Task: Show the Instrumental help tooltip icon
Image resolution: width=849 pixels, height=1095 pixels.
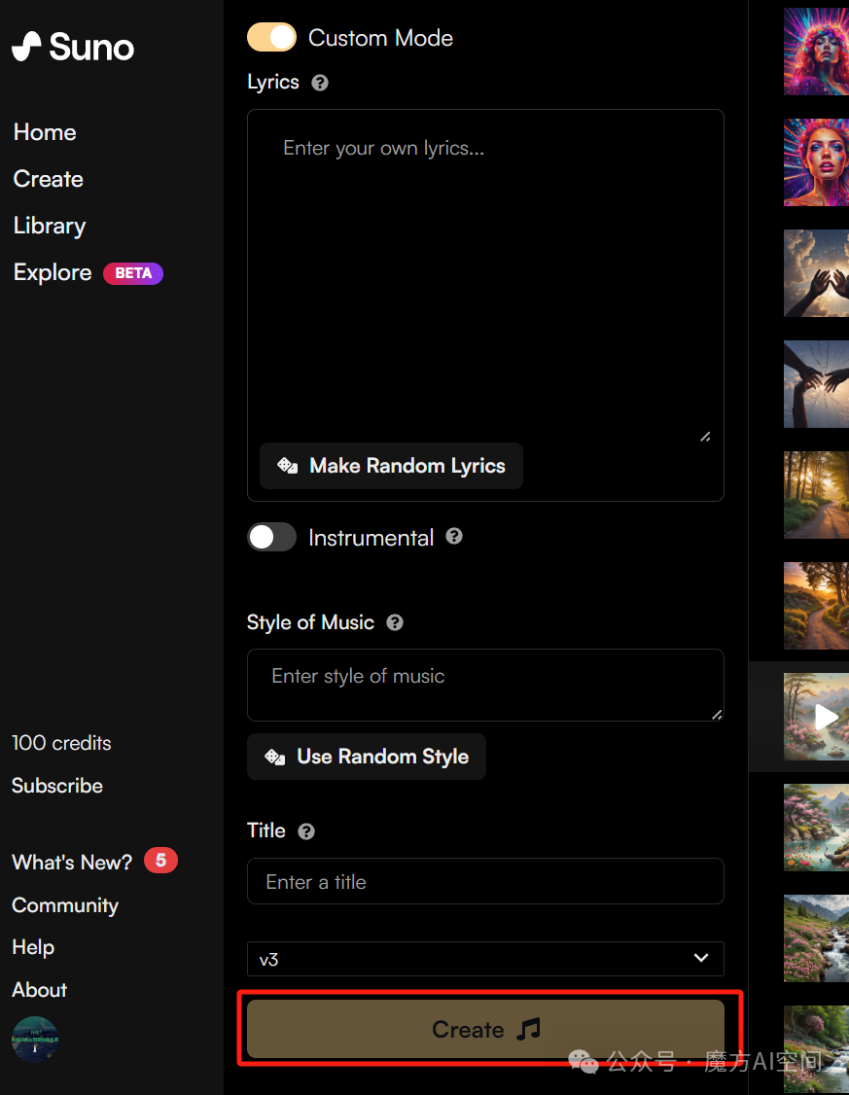Action: pos(454,537)
